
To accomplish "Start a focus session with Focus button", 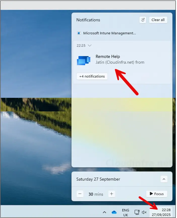I will tap(157, 194).
